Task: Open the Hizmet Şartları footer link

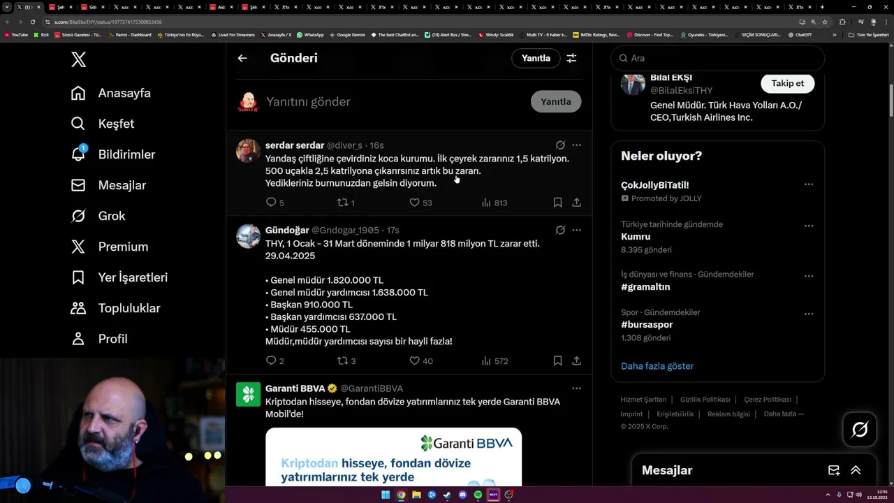Action: 643,400
